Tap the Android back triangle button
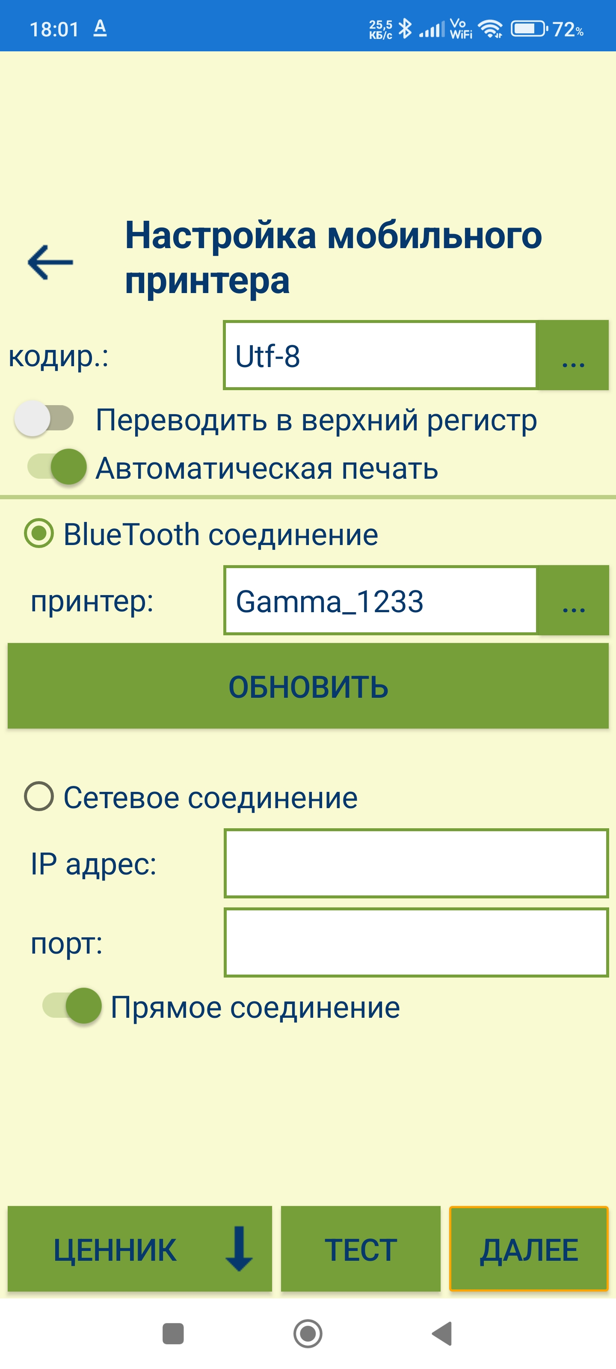 click(x=442, y=1333)
